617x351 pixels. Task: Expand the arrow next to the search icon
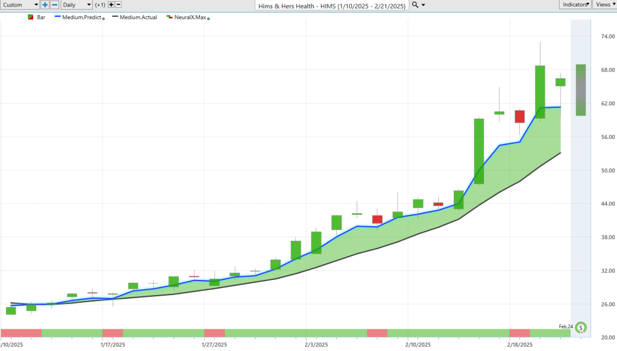pyautogui.click(x=423, y=5)
